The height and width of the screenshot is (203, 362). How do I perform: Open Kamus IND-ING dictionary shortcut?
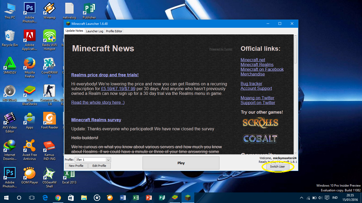pos(49,150)
